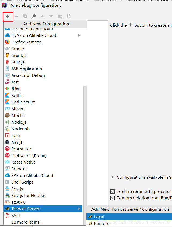Choose Local Tomcat Server configuration
The width and height of the screenshot is (172, 227).
click(x=129, y=217)
